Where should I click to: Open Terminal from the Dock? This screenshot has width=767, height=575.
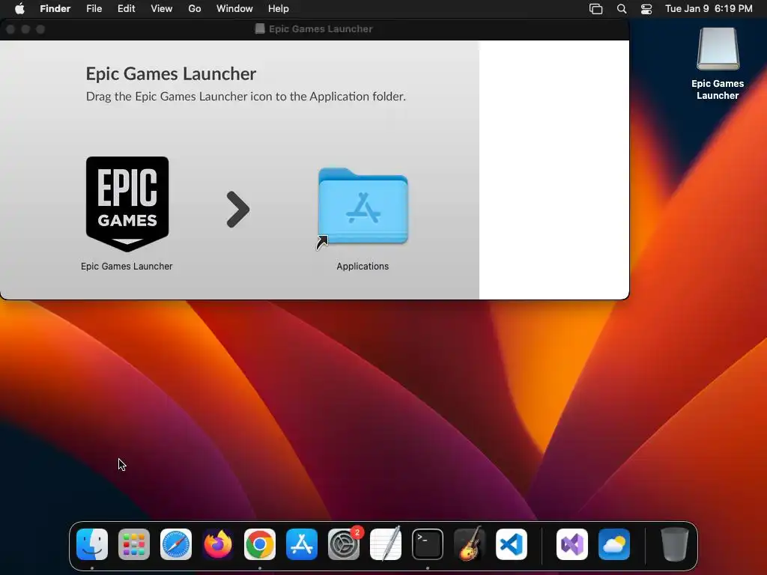coord(428,544)
